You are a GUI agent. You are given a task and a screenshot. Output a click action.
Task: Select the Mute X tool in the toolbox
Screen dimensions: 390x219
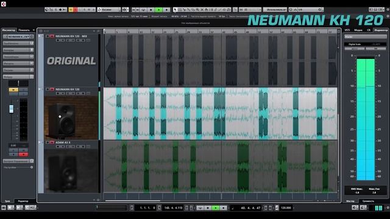point(202,10)
